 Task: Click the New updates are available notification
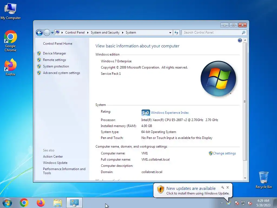193,191
